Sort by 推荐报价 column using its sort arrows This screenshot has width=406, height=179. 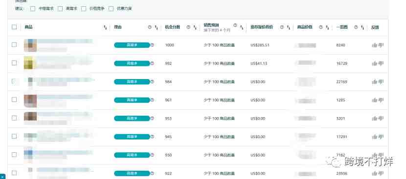pos(289,27)
